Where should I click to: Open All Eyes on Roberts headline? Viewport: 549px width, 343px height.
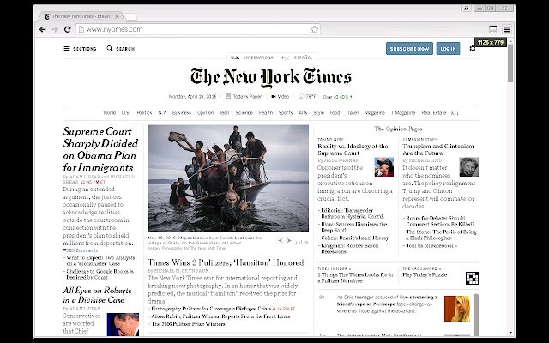(x=97, y=295)
